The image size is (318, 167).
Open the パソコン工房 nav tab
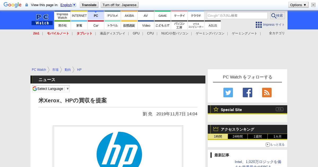click(x=179, y=25)
